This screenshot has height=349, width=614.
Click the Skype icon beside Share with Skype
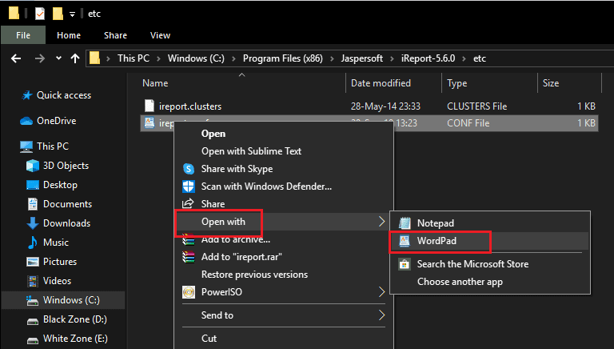click(x=189, y=169)
